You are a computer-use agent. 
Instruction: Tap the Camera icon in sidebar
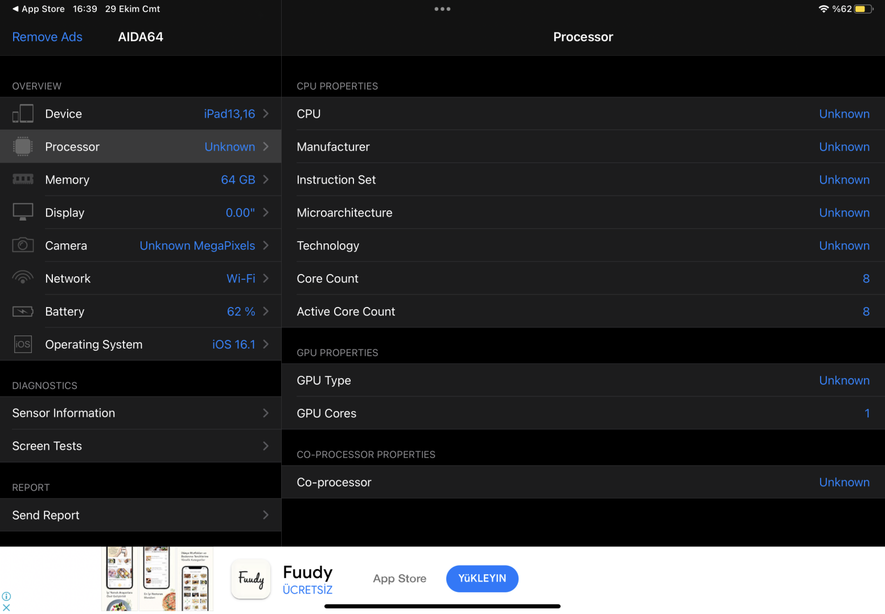[x=23, y=245]
